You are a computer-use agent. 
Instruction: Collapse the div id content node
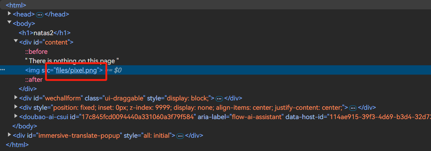click(16, 42)
